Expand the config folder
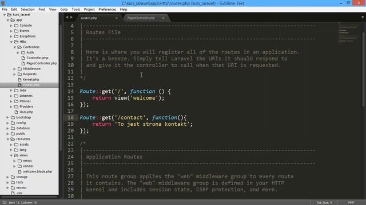 point(8,123)
